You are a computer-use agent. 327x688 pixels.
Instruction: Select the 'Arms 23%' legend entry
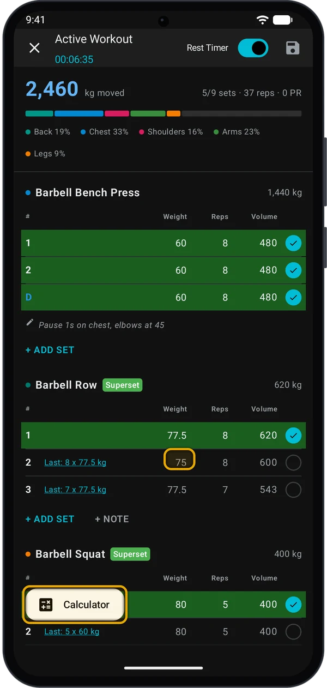[x=237, y=132]
